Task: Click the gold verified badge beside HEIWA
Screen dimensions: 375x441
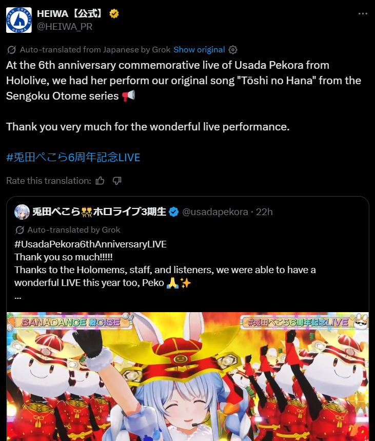Action: pyautogui.click(x=114, y=13)
